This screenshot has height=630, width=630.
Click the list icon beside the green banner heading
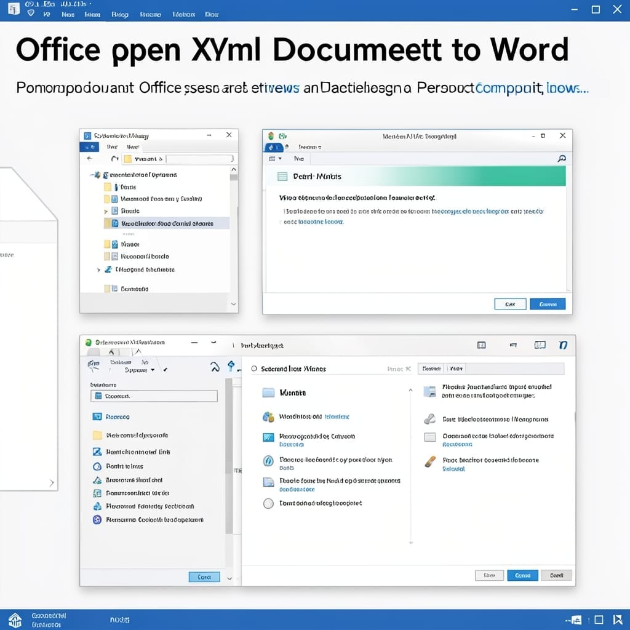pyautogui.click(x=282, y=177)
